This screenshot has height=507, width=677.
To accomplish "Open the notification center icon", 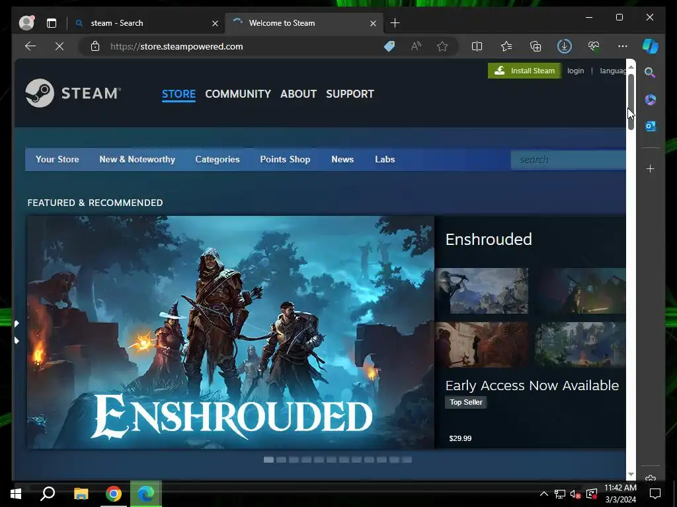I will pyautogui.click(x=655, y=494).
